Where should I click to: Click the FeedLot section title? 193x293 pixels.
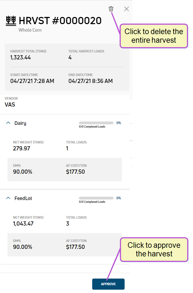23,198
